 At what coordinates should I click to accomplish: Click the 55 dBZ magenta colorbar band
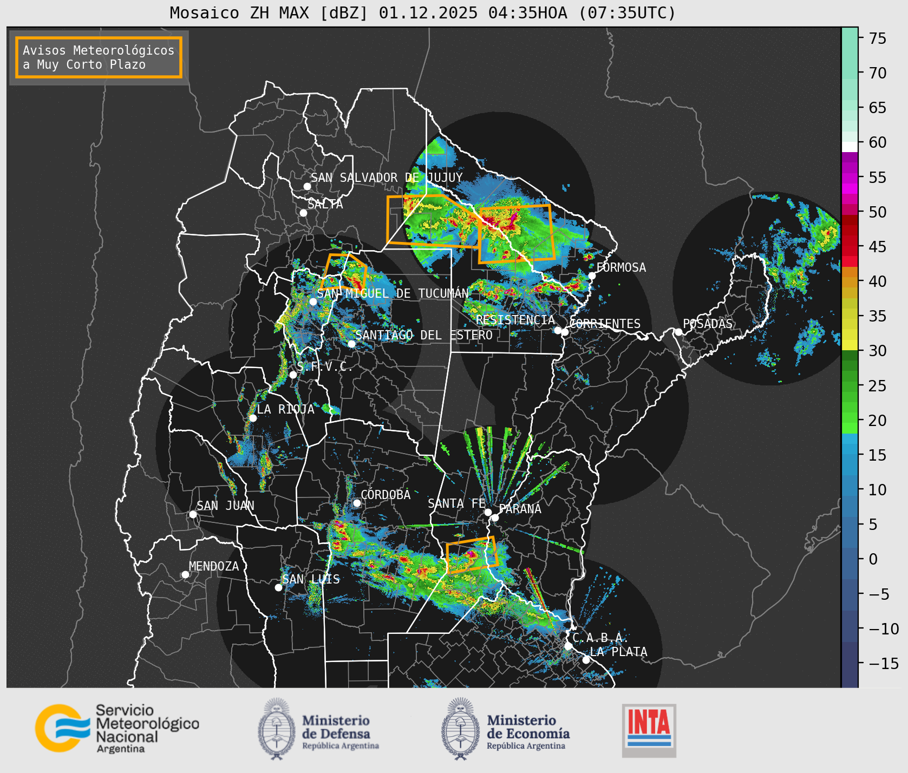click(850, 178)
